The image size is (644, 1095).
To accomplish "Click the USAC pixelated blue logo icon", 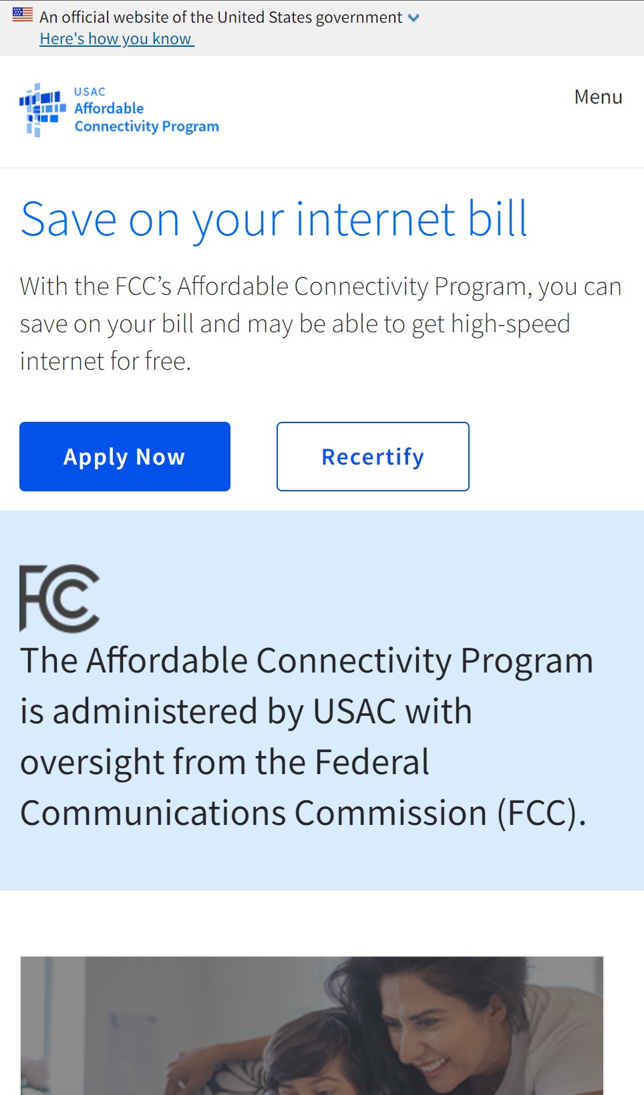I will click(43, 110).
